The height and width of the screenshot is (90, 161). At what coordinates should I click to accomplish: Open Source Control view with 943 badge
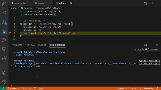tap(5, 31)
